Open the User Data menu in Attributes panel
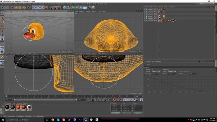This screenshot has height=122, width=217. (x=158, y=61)
